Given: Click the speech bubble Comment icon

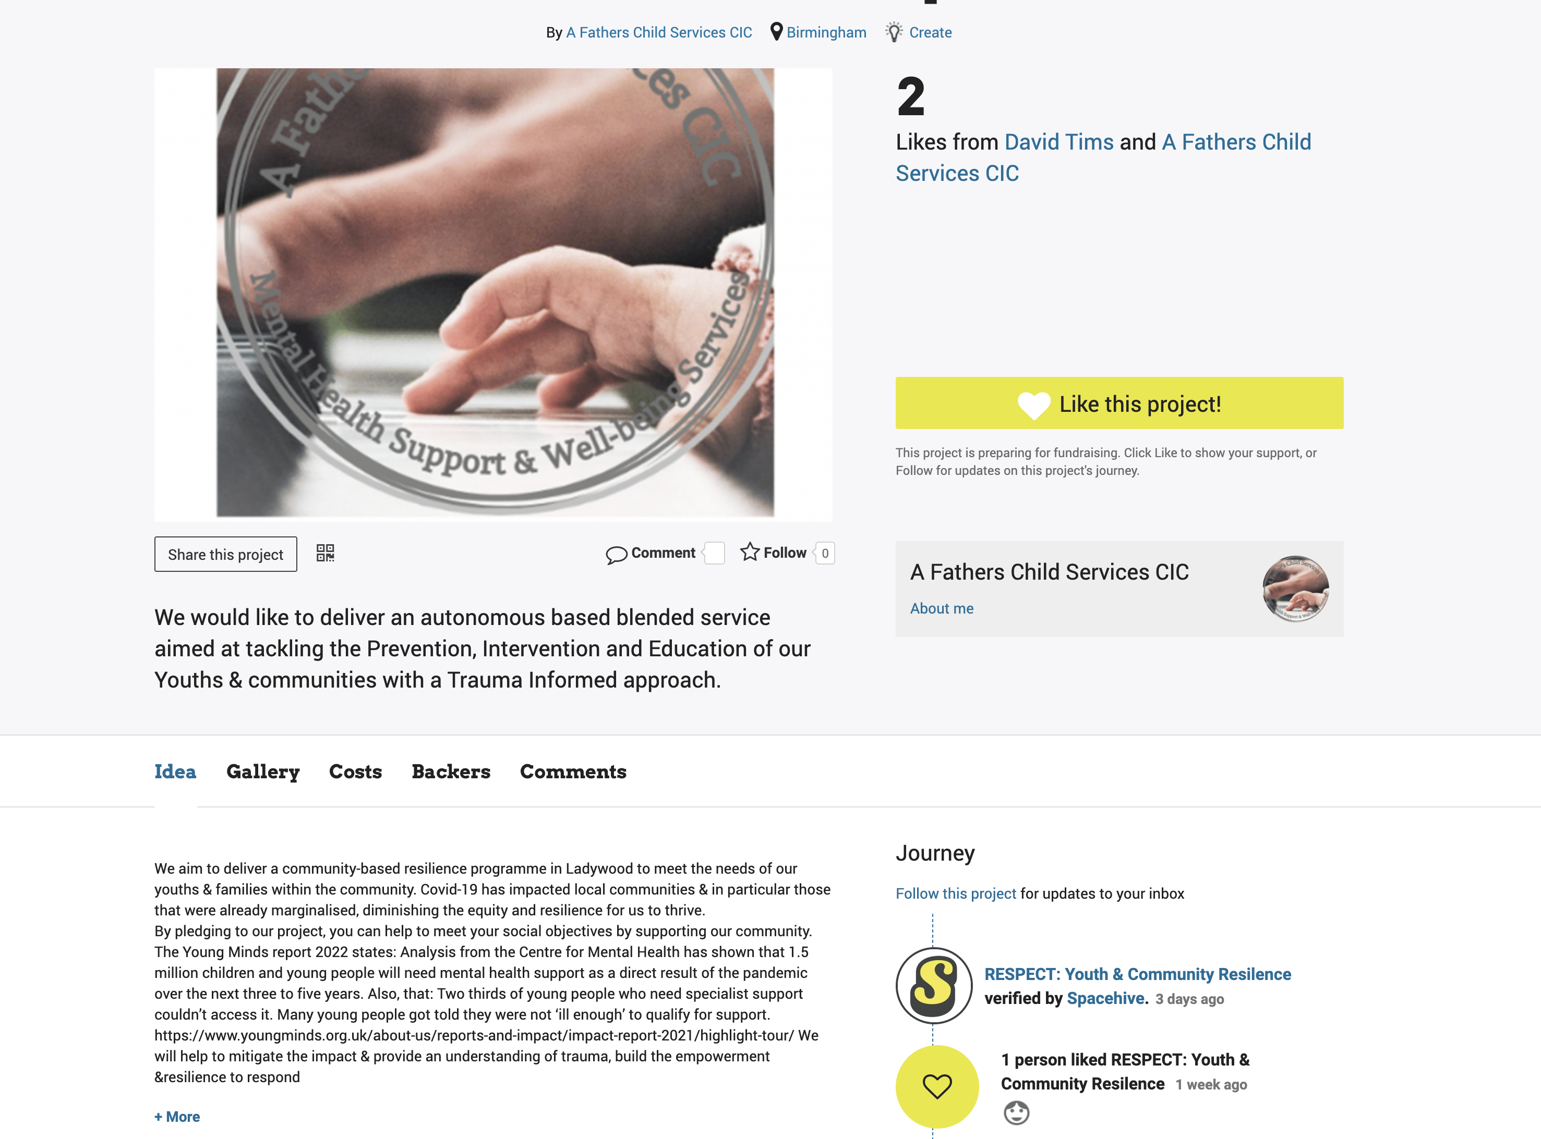Looking at the screenshot, I should click(616, 554).
